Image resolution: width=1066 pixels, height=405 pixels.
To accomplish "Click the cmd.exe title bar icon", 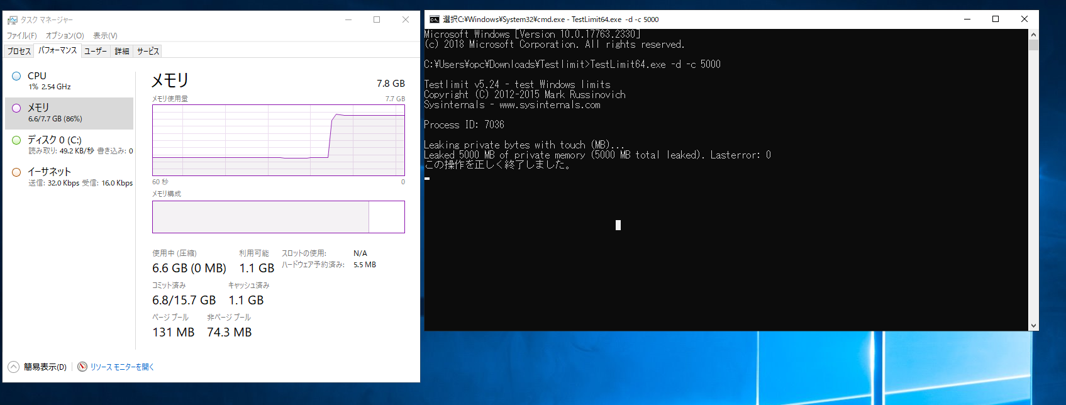I will [435, 19].
